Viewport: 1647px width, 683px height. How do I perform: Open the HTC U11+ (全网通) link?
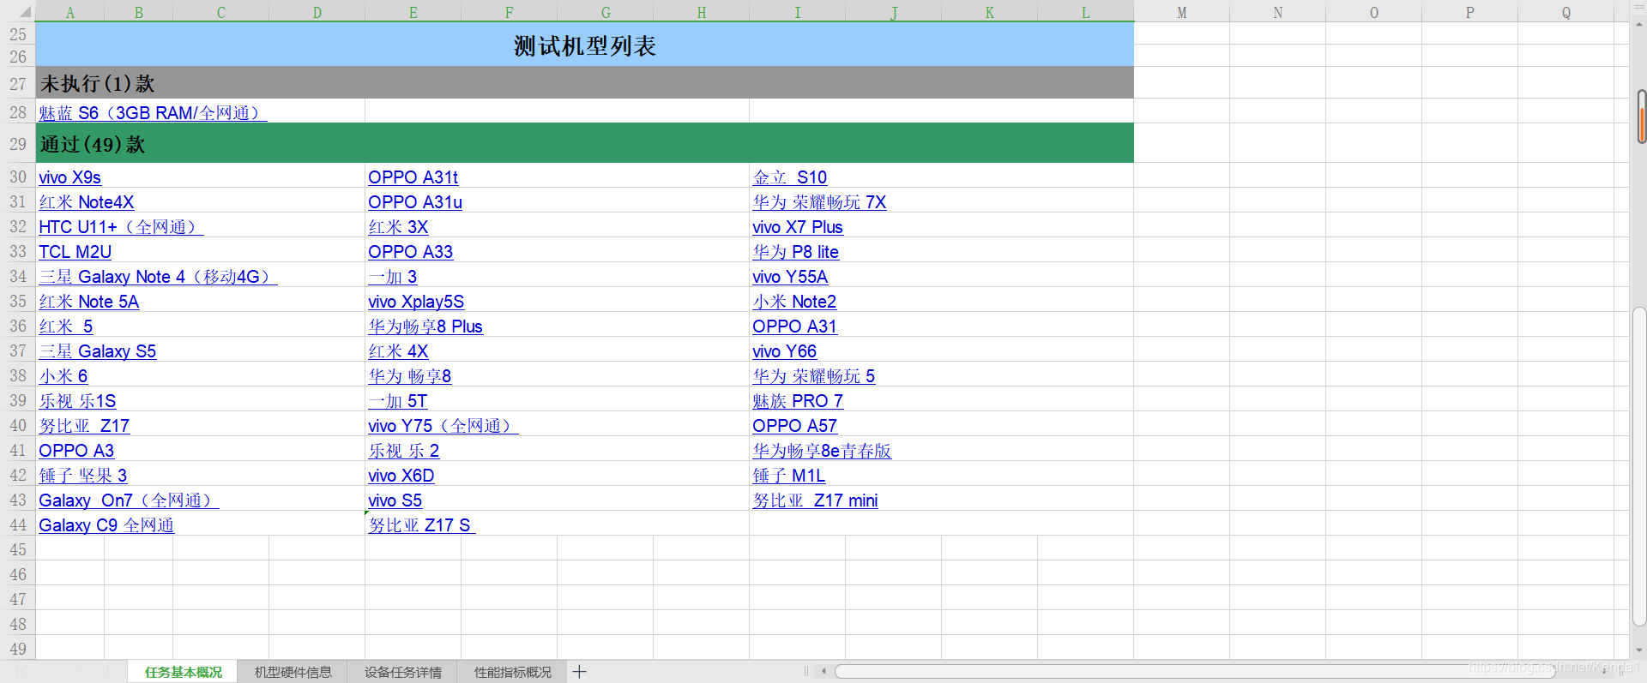[x=121, y=227]
